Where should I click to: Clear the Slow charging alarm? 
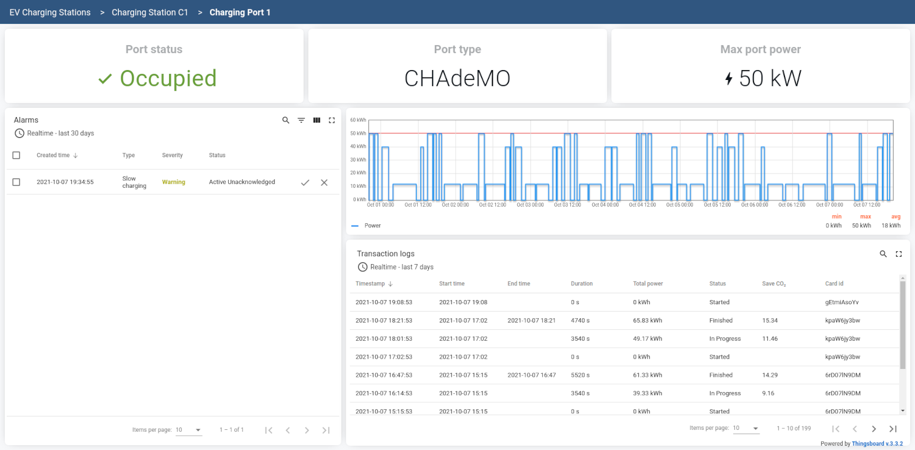point(325,182)
